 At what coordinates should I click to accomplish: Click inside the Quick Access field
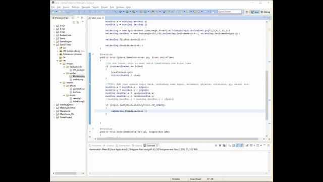click(230, 12)
